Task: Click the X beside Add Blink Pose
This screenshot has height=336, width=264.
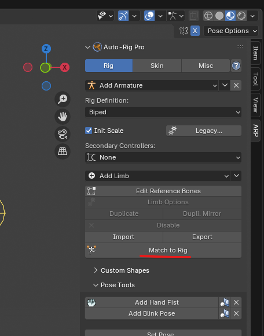Action: (x=236, y=313)
